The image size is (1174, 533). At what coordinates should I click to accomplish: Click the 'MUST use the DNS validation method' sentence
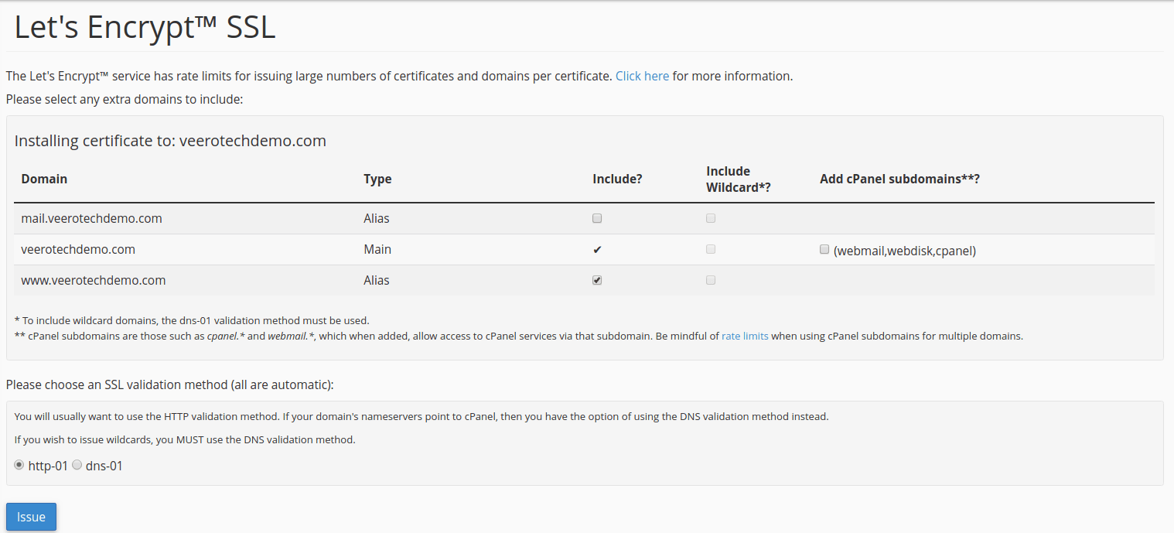185,439
